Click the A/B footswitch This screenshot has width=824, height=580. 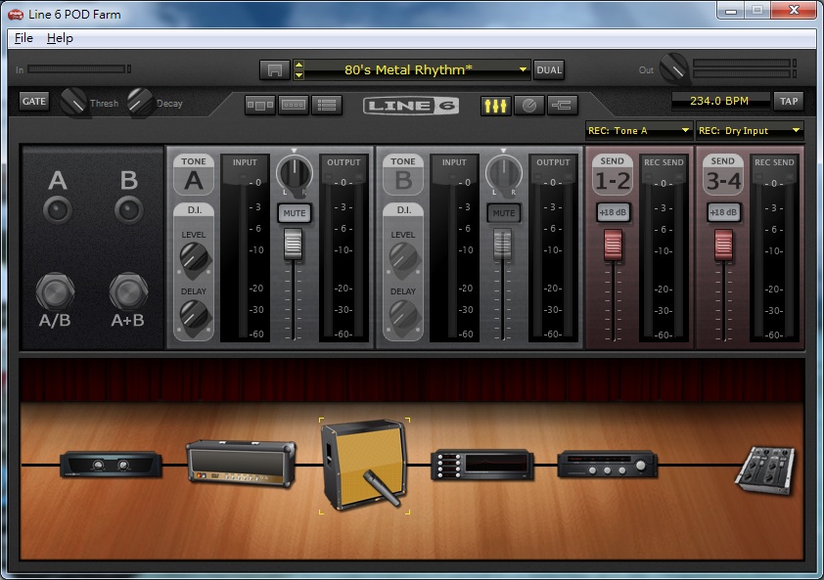click(55, 291)
